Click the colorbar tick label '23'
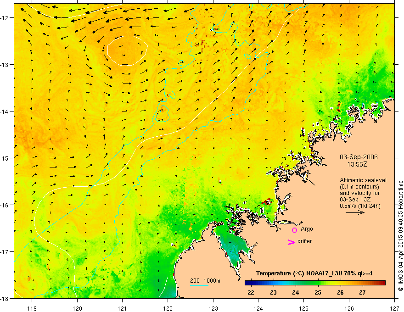This screenshot has height=312, width=404. (x=273, y=292)
